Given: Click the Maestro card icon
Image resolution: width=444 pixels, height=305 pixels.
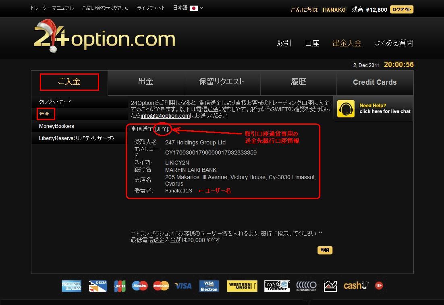Looking at the screenshot, I should (x=139, y=286).
